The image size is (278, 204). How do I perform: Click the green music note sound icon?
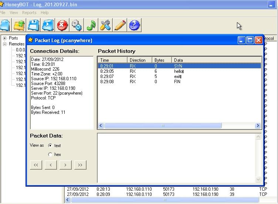[x=91, y=25]
